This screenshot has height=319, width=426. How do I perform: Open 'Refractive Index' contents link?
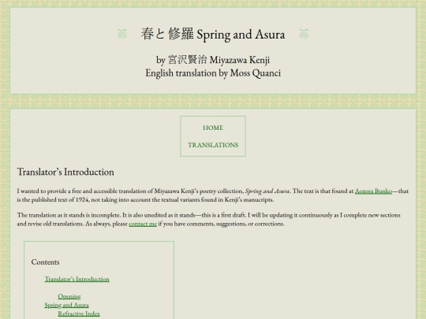[x=79, y=313]
